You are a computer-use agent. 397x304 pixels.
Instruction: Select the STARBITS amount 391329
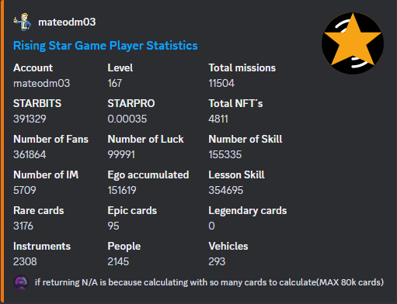30,119
